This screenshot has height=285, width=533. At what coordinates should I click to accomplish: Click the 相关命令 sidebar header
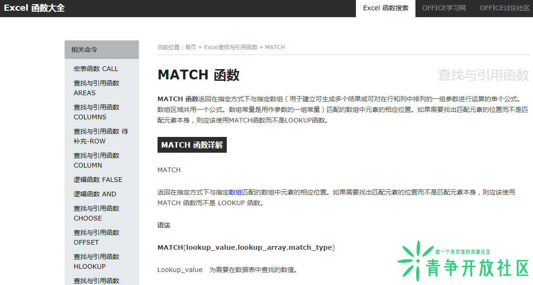pos(102,50)
